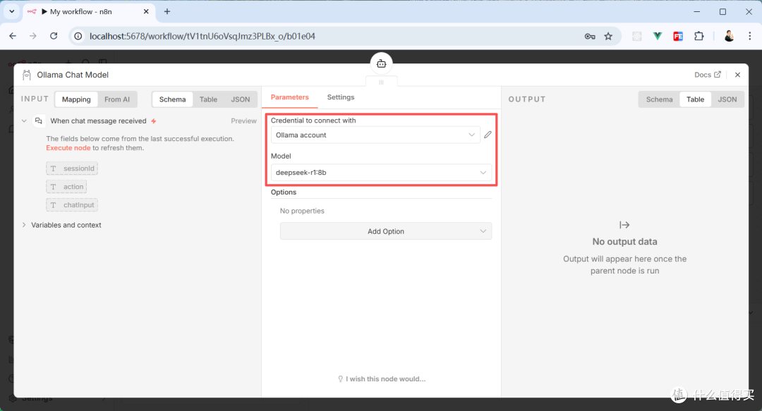Click the output arrow icon above 'No output data'
Image resolution: width=762 pixels, height=411 pixels.
(x=624, y=225)
